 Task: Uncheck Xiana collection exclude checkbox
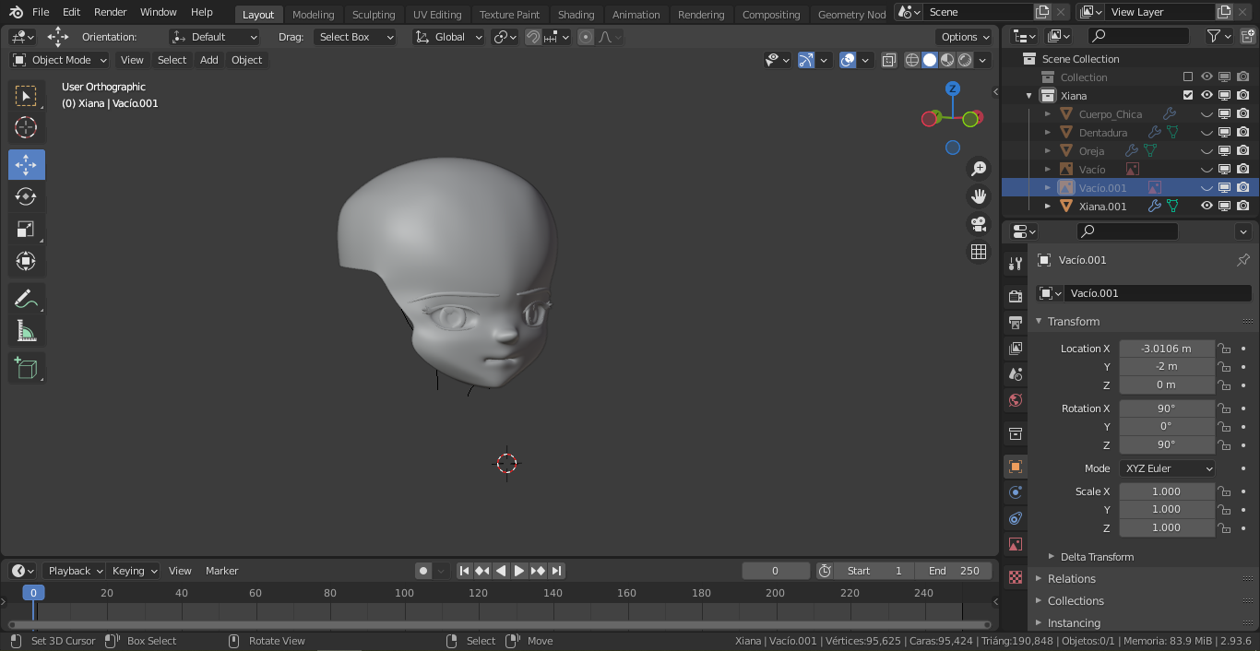pos(1188,96)
